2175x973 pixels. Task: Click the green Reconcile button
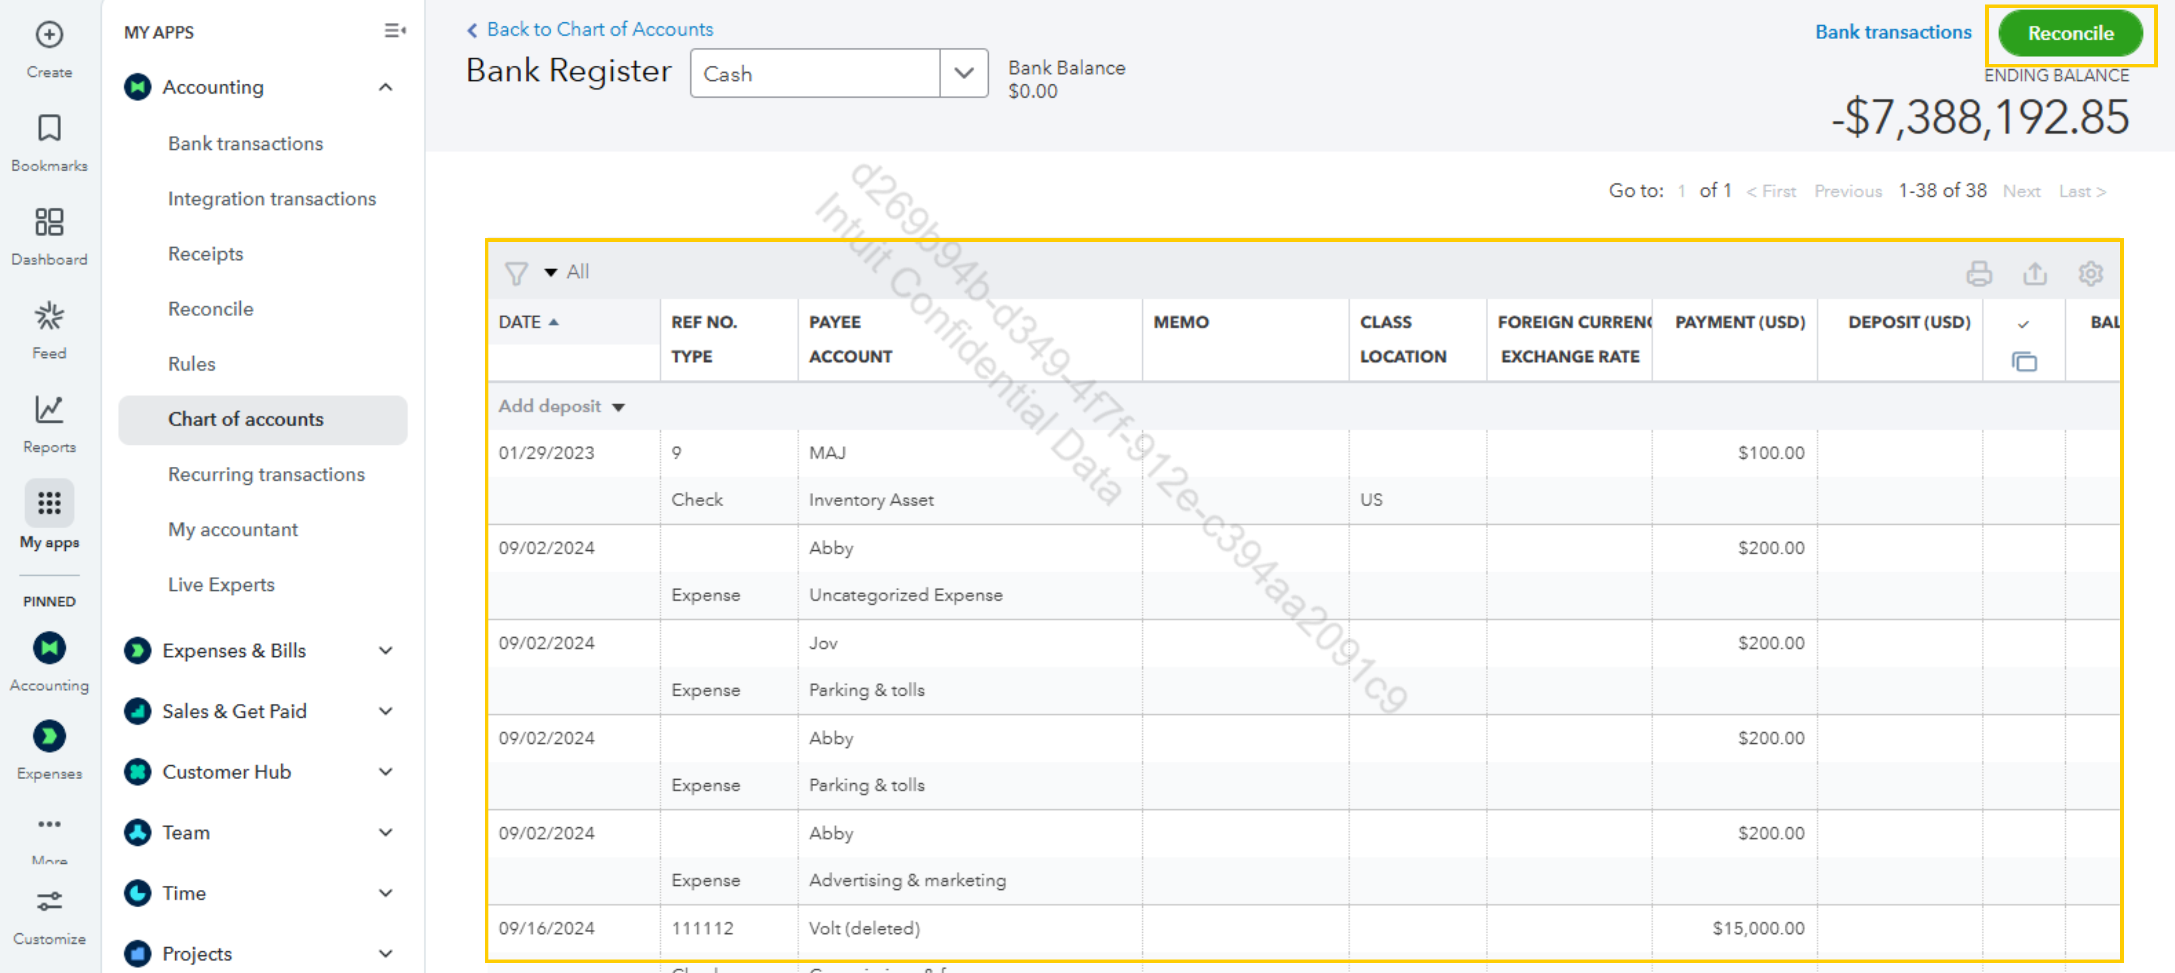coord(2070,33)
